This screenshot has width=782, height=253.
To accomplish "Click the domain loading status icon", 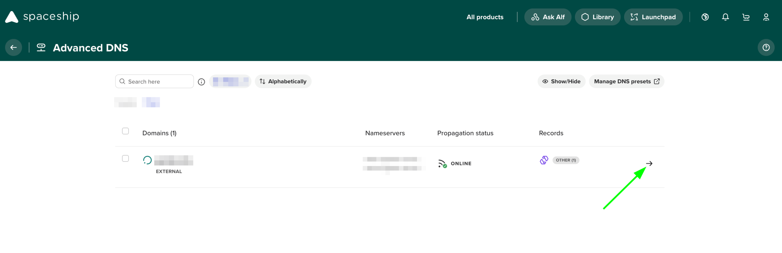I will pyautogui.click(x=147, y=160).
